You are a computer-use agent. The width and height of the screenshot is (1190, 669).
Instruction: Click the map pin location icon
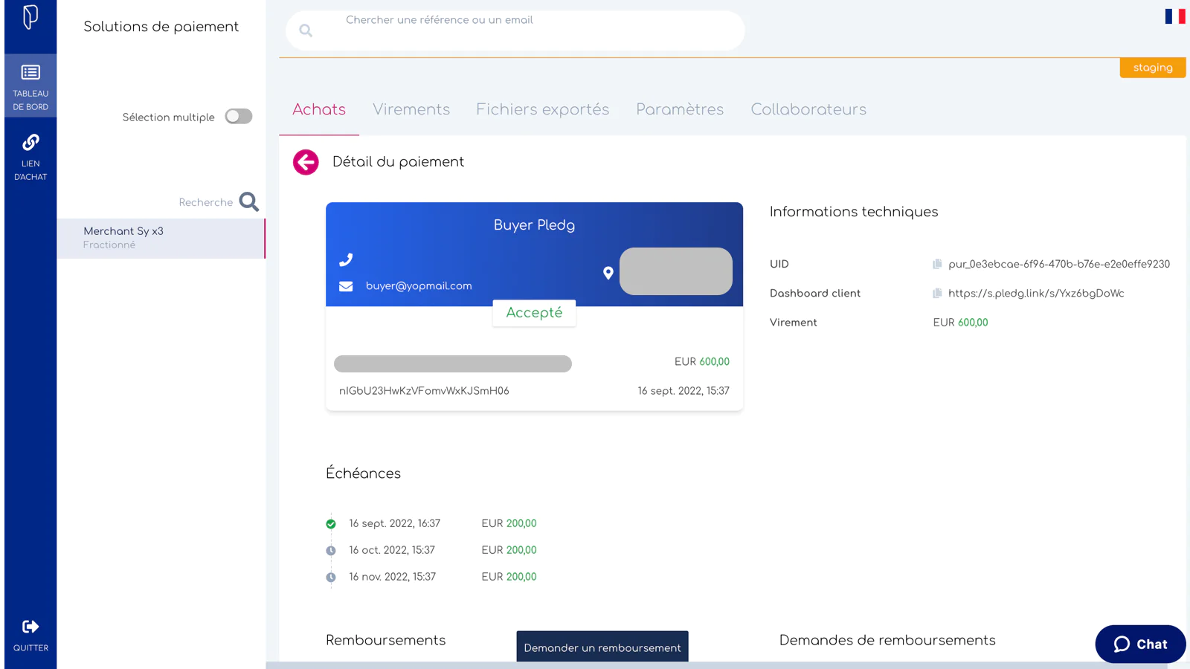608,273
